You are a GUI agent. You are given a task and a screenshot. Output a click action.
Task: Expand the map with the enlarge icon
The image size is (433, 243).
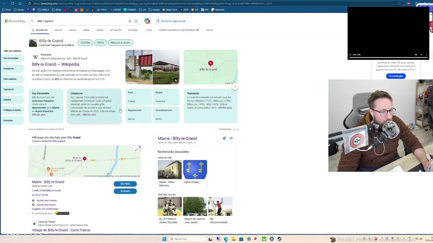pyautogui.click(x=136, y=150)
